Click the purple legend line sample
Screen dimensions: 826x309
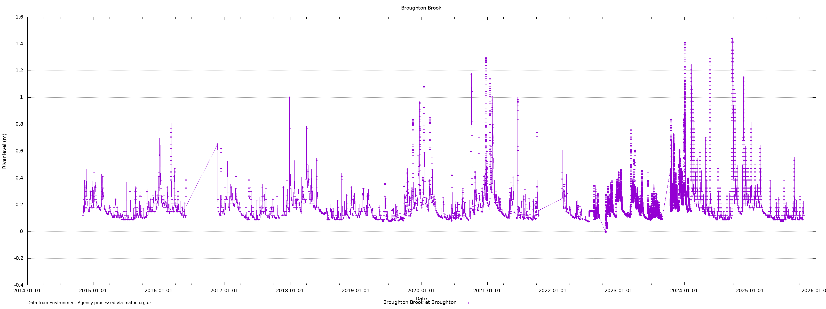(468, 303)
